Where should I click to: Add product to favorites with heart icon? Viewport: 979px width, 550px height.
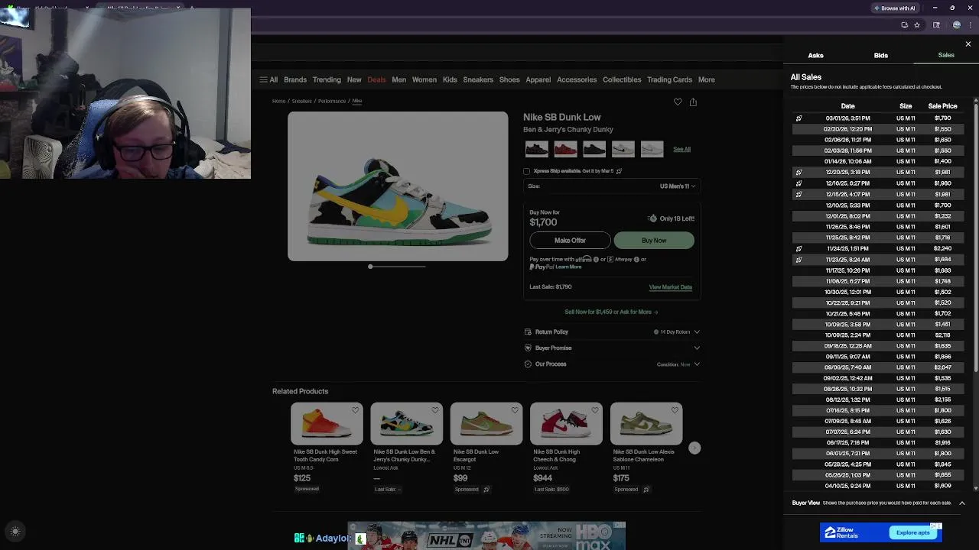click(678, 102)
